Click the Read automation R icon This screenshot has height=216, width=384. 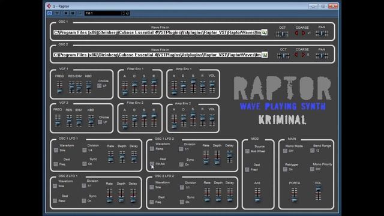coord(66,13)
